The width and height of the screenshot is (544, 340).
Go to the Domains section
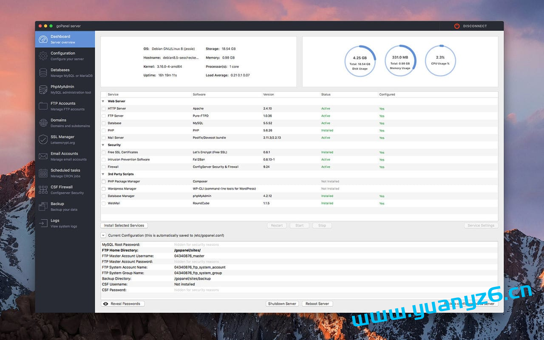tap(65, 123)
